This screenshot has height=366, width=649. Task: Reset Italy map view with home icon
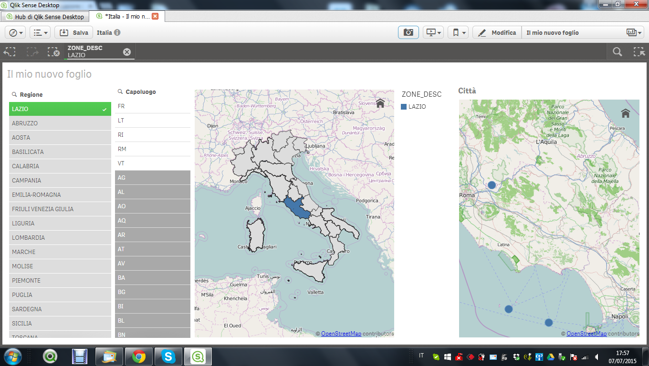point(380,103)
